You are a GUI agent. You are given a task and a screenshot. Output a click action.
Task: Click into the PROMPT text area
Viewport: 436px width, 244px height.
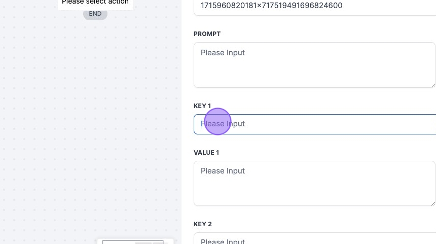pos(314,65)
